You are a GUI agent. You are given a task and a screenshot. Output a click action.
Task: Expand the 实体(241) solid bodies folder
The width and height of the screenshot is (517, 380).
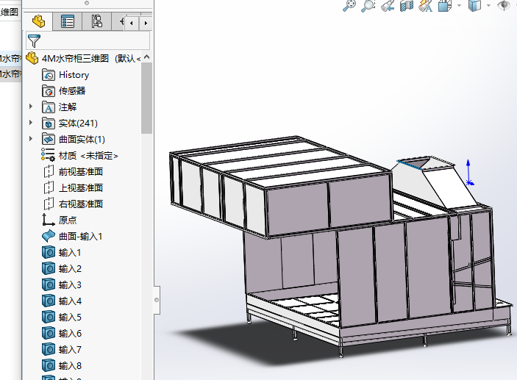[31, 123]
